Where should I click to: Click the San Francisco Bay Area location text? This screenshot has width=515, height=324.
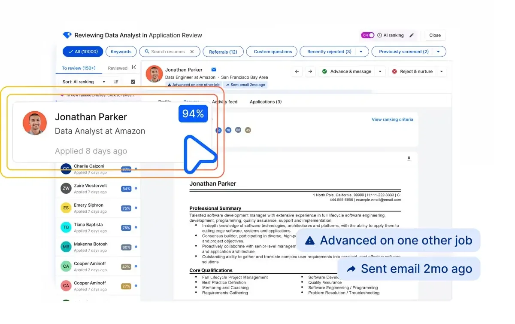245,77
